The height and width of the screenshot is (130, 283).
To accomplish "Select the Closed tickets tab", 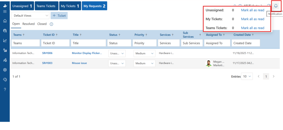I will pyautogui.click(x=42, y=24).
